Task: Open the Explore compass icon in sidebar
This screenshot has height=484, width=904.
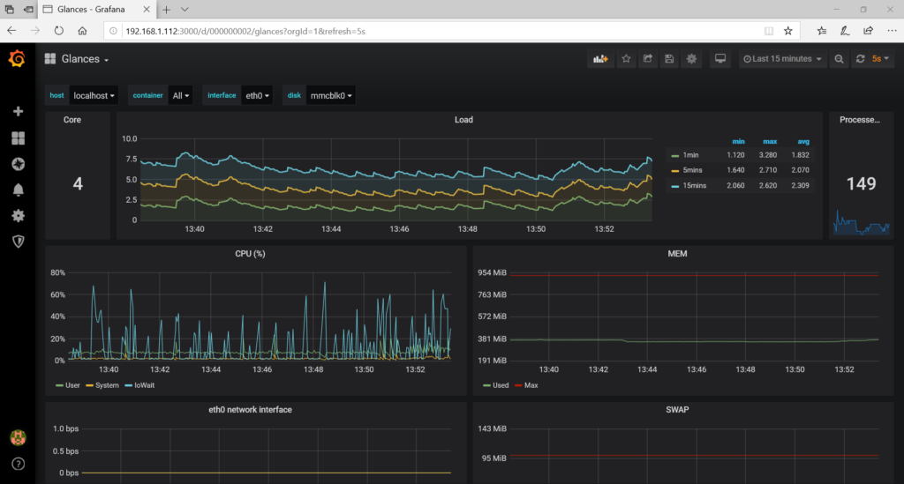Action: click(18, 164)
